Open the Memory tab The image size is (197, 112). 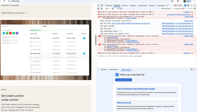pyautogui.click(x=152, y=6)
